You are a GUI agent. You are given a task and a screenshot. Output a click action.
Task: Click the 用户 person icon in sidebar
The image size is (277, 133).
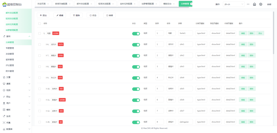tap(4, 103)
